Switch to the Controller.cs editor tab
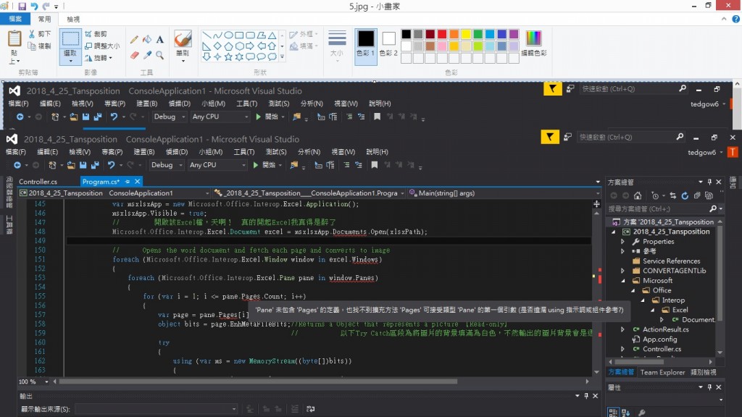This screenshot has width=742, height=417. (38, 182)
